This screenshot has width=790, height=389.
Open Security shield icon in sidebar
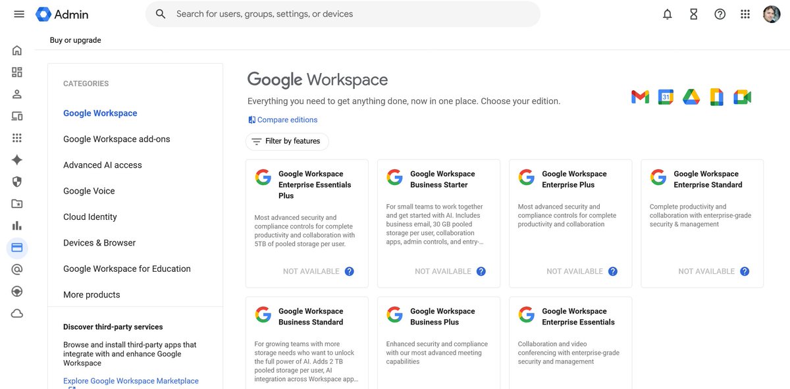tap(17, 182)
